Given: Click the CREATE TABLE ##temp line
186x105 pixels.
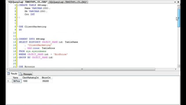Looking at the screenshot, I should [33, 5].
